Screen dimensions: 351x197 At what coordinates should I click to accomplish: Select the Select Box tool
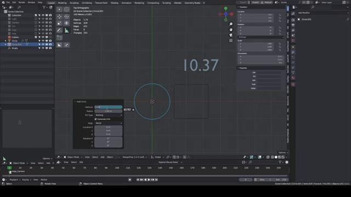(59, 9)
